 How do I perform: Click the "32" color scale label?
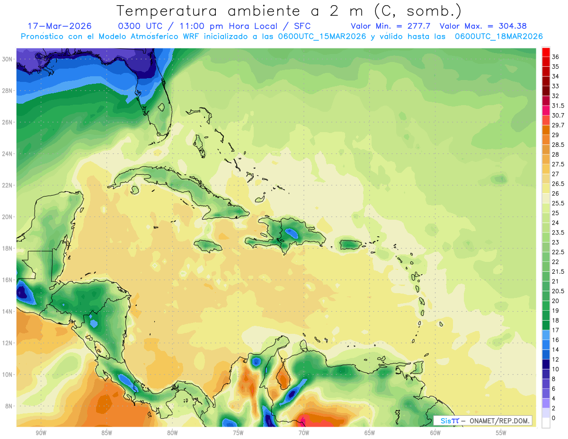coord(555,96)
